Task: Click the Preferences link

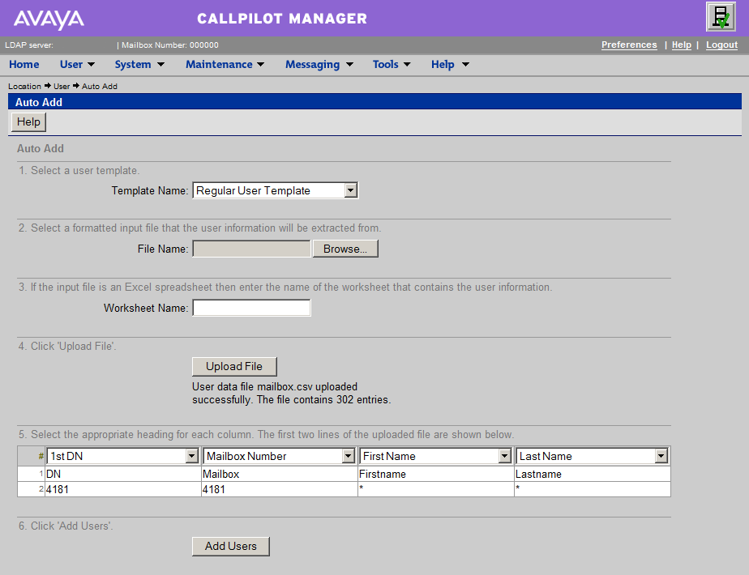Action: 629,45
